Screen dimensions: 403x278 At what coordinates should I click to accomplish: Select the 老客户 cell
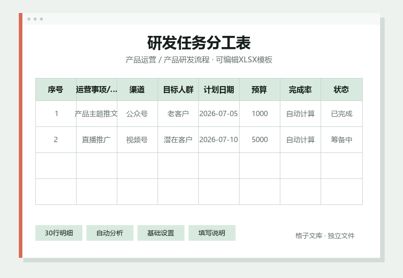click(x=178, y=113)
